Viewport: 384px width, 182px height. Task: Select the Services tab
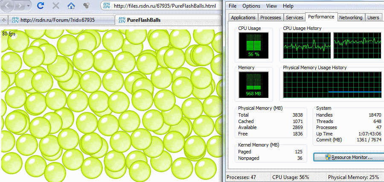[294, 18]
